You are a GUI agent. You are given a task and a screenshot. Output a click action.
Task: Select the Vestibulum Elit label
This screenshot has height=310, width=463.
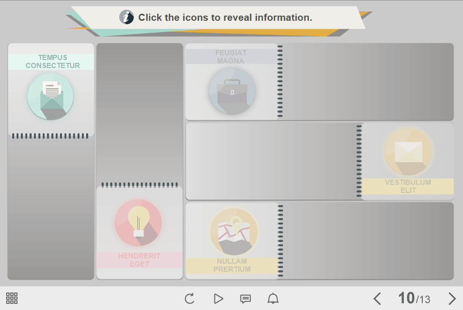point(408,186)
